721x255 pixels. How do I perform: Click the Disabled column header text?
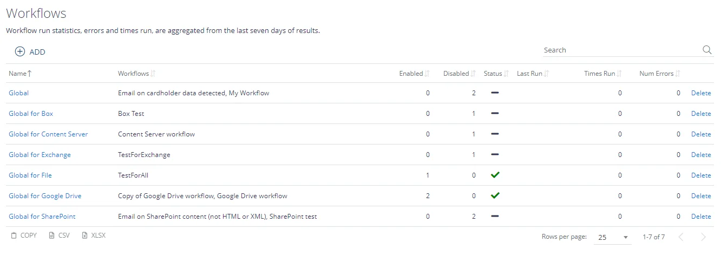pyautogui.click(x=456, y=74)
